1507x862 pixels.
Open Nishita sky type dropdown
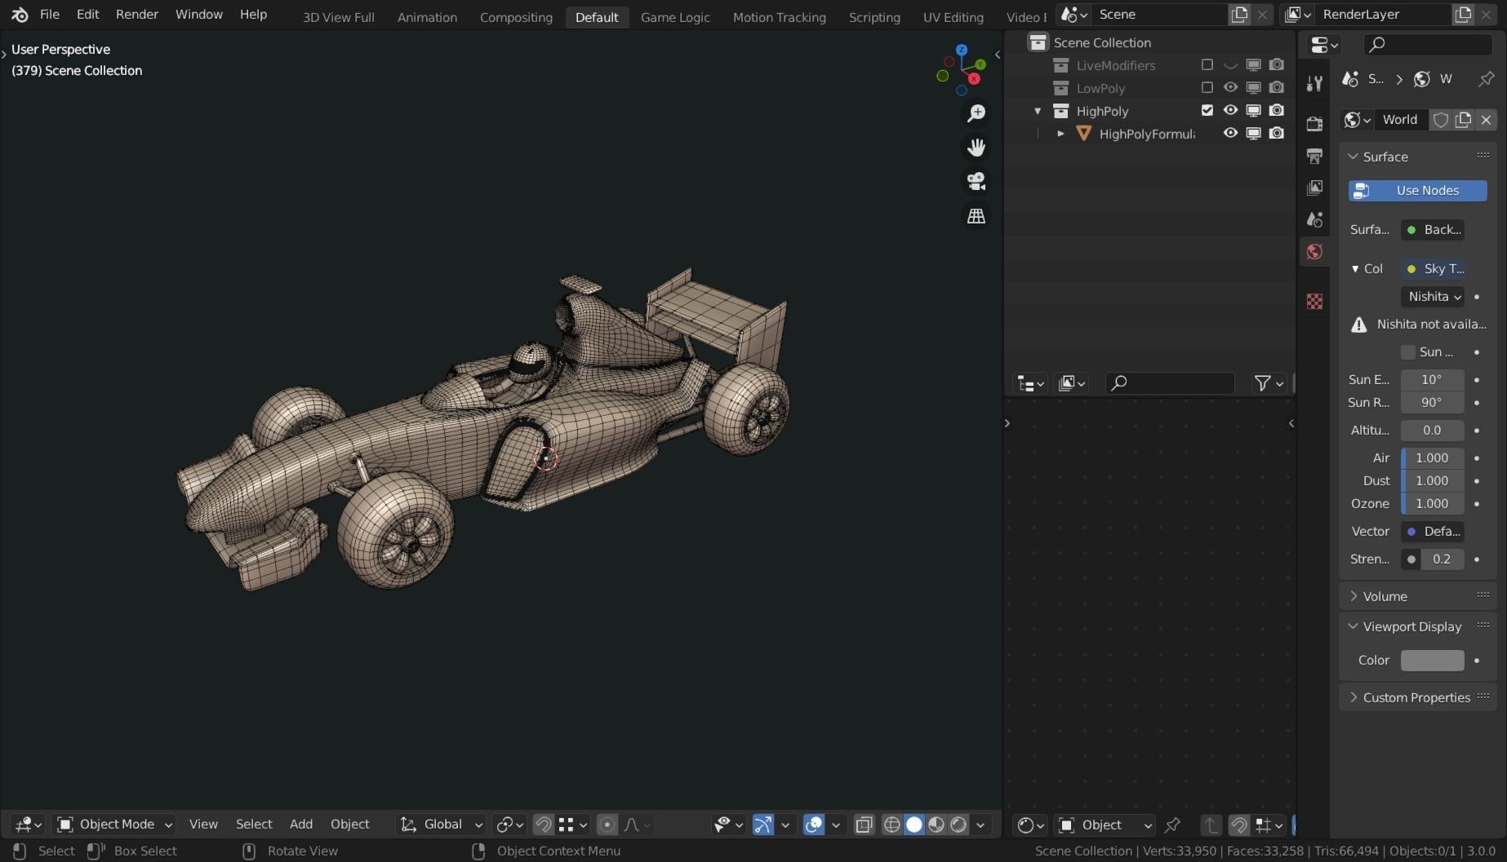1433,297
